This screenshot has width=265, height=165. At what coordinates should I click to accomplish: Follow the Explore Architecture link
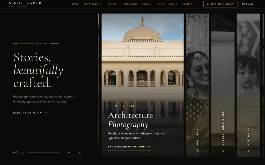click(129, 147)
